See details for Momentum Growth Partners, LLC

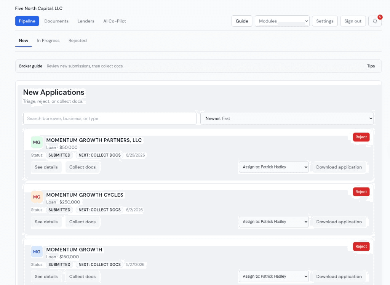pyautogui.click(x=46, y=167)
